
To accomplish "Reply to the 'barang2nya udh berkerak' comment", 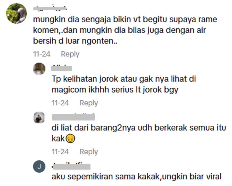I will tap(89, 152).
